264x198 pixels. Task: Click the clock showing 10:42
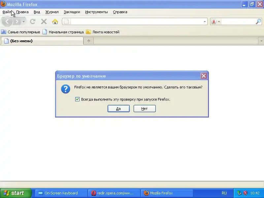coord(255,193)
